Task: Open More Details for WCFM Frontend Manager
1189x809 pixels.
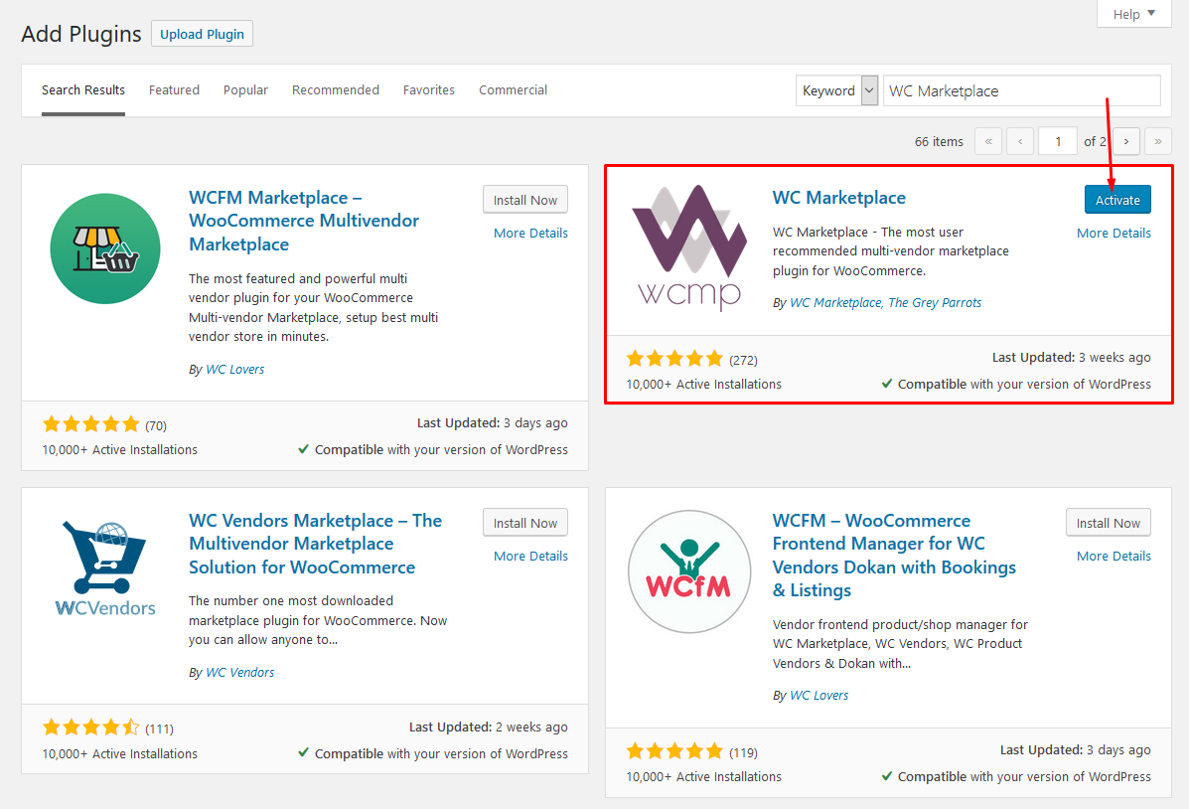Action: [1114, 557]
